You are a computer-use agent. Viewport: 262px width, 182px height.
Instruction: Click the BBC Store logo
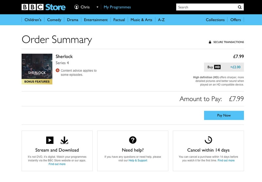point(43,7)
